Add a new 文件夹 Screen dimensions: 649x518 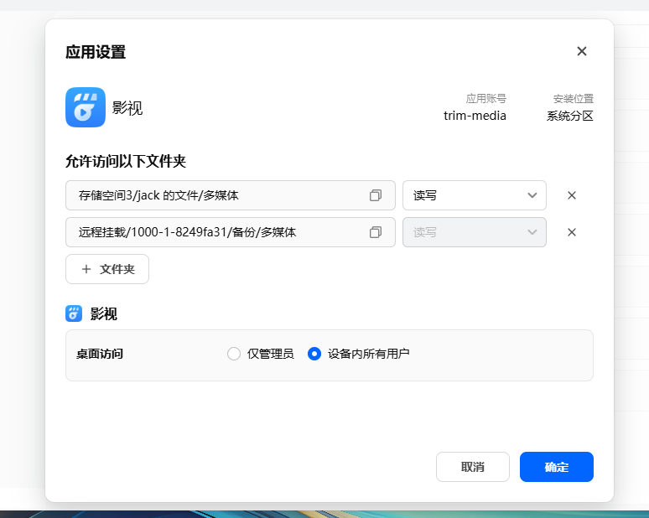107,269
